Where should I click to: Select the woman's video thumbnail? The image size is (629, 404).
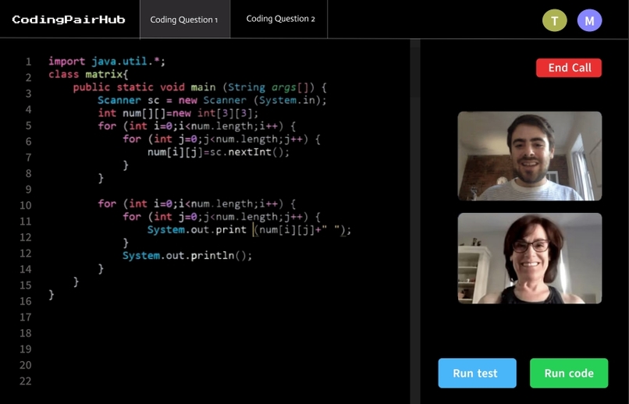click(x=530, y=258)
